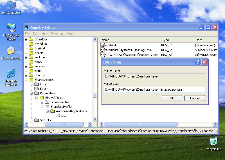Click the open List folder icon

tap(58, 116)
